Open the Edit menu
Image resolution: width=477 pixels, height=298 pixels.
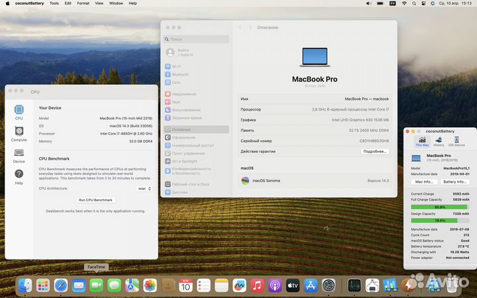point(68,3)
